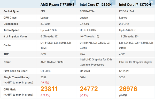Remove Intel Core i7-13700H column
This screenshot has width=155, height=99.
tap(152, 2)
